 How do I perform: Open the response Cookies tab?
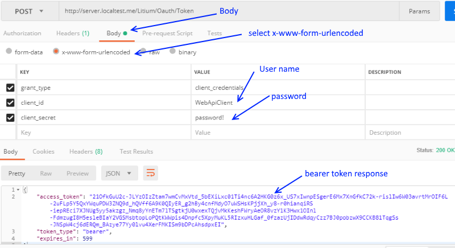44,151
